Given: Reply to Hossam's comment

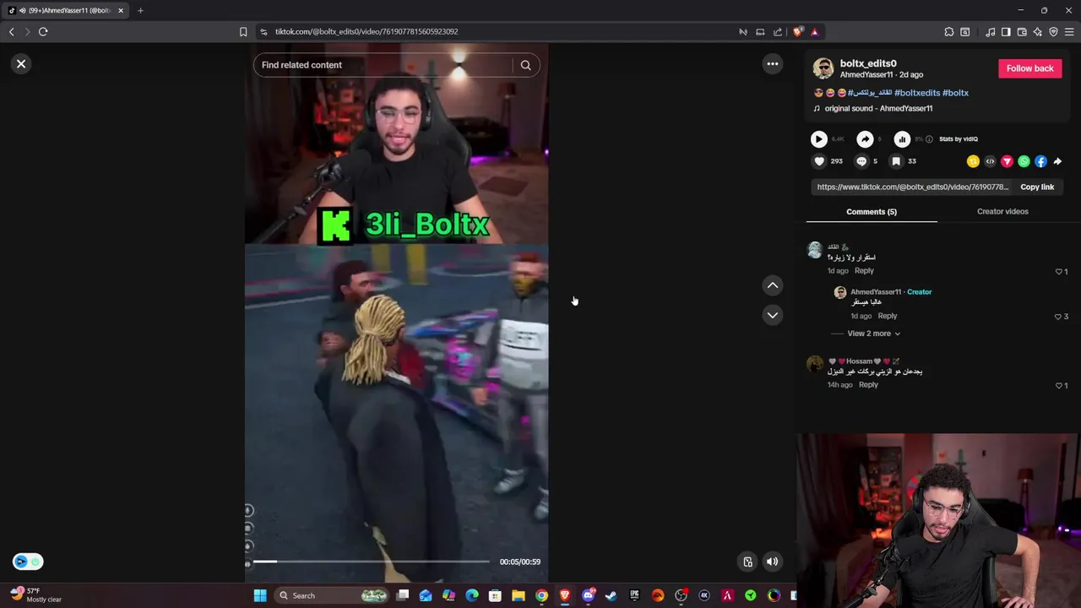Looking at the screenshot, I should tap(868, 385).
